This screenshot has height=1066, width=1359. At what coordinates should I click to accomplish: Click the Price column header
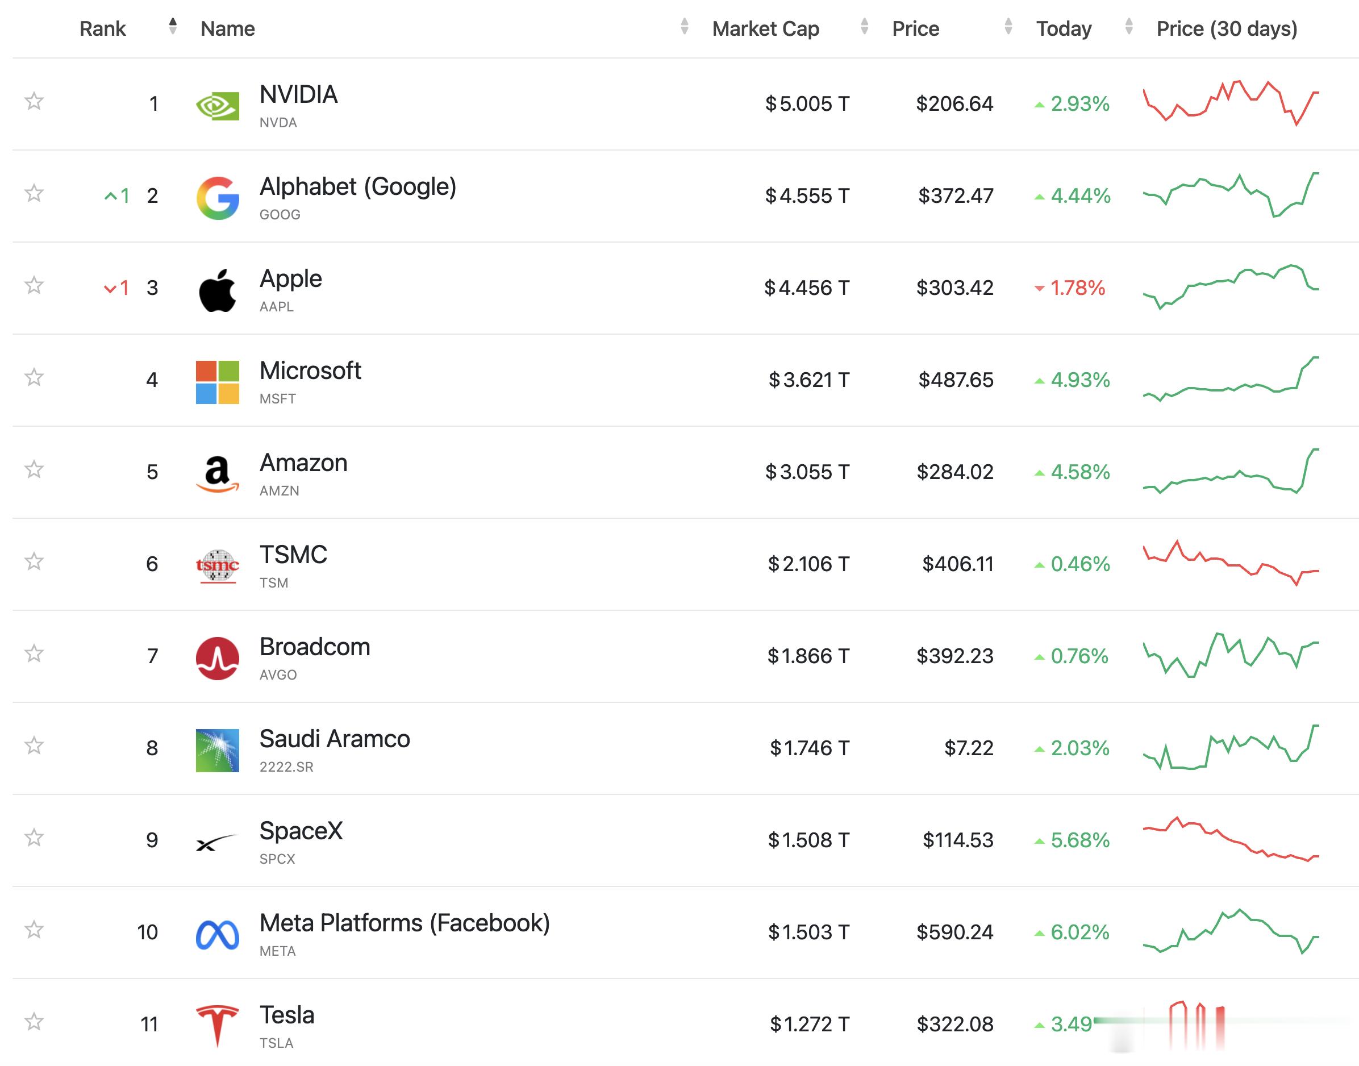tap(915, 29)
